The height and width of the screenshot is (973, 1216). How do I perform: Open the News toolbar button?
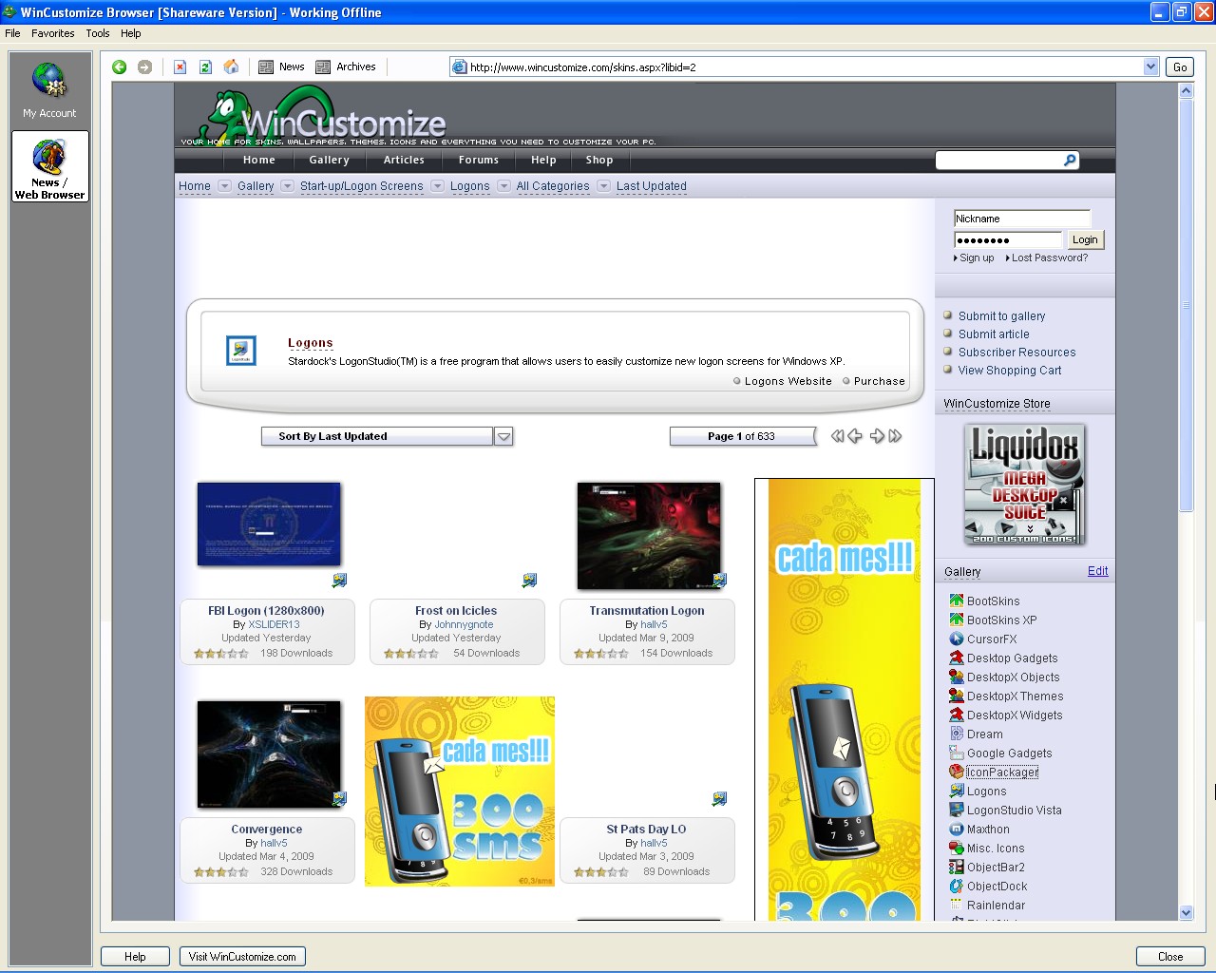[281, 67]
